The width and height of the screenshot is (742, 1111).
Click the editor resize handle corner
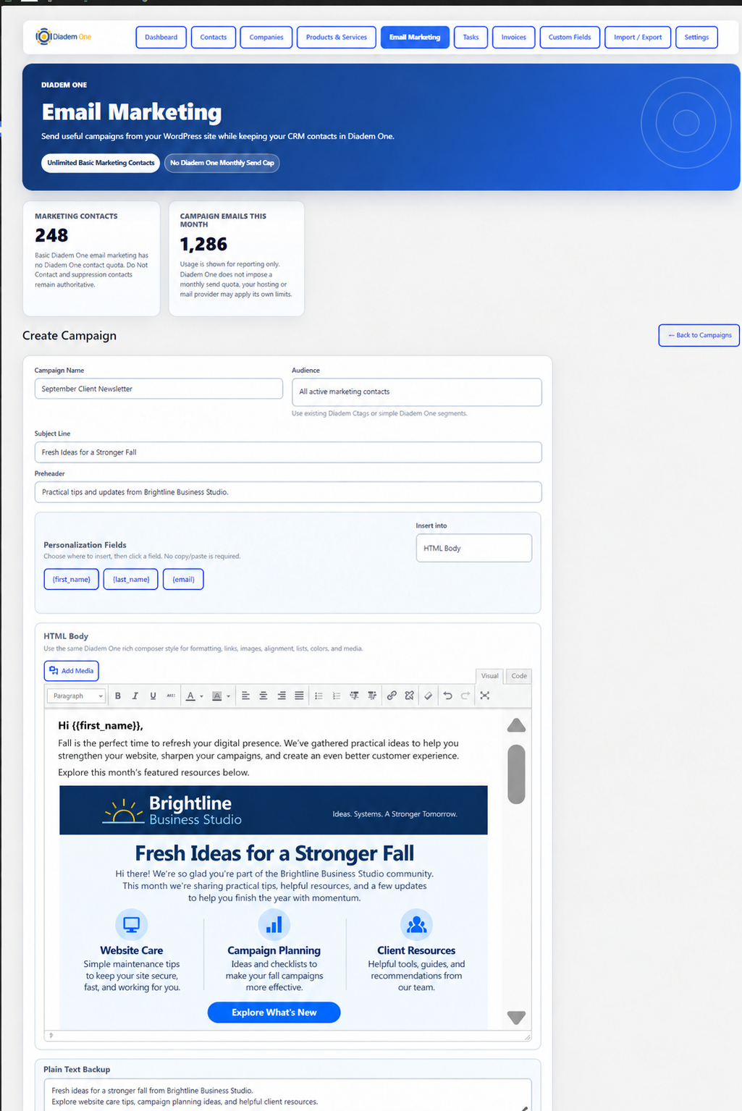point(527,1036)
